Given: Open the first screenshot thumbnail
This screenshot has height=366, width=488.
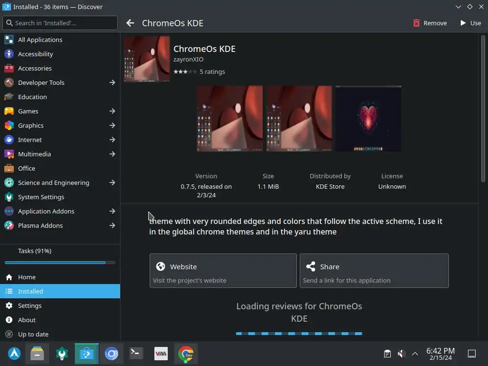Looking at the screenshot, I should pyautogui.click(x=230, y=119).
